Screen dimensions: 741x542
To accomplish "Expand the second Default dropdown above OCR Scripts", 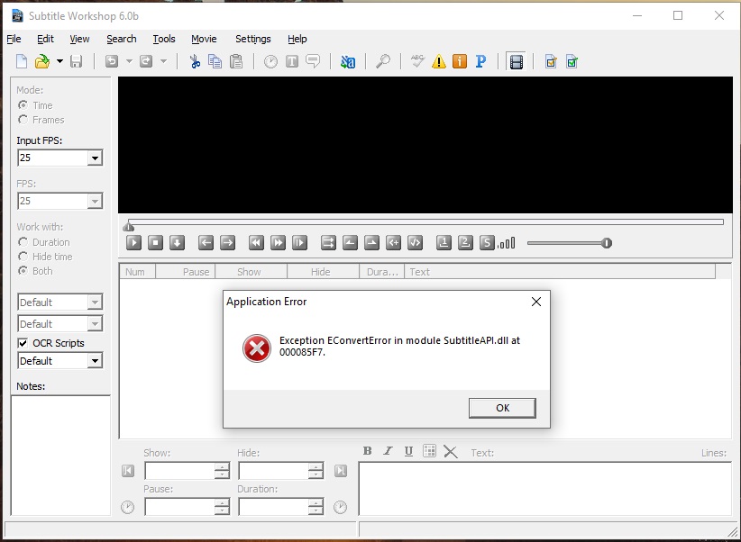I will click(95, 324).
